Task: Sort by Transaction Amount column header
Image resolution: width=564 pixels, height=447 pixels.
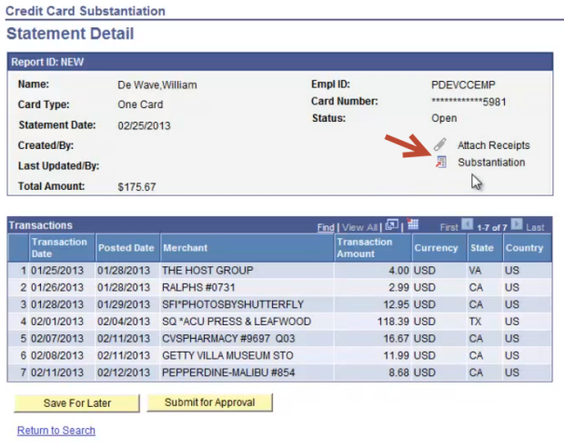Action: 364,247
